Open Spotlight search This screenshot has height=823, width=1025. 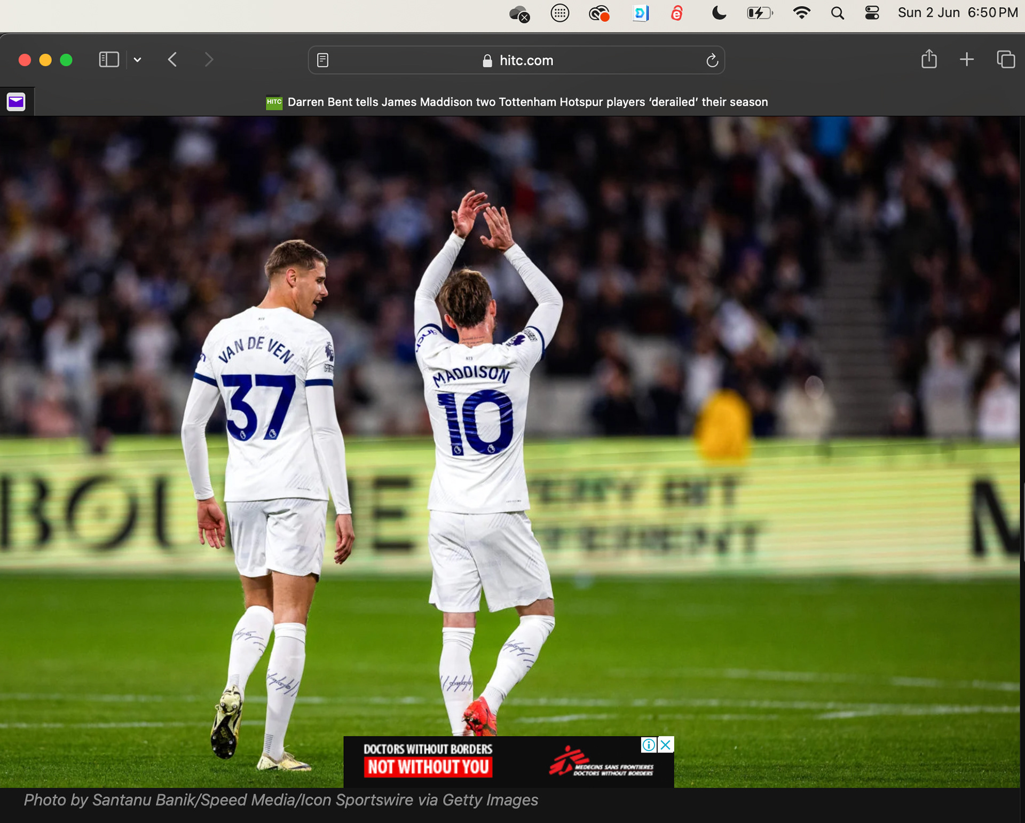pyautogui.click(x=837, y=13)
